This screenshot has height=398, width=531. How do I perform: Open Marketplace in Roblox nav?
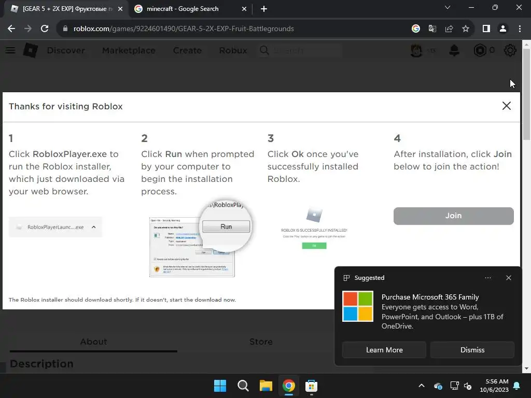129,50
